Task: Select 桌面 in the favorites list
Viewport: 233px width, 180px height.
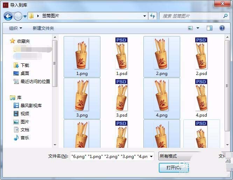Action: (x=21, y=73)
